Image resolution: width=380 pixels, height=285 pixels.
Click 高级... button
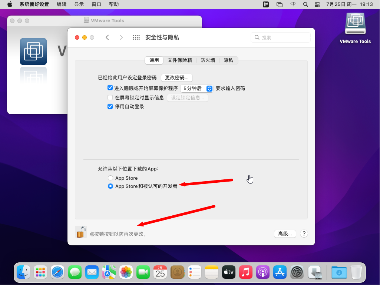285,233
